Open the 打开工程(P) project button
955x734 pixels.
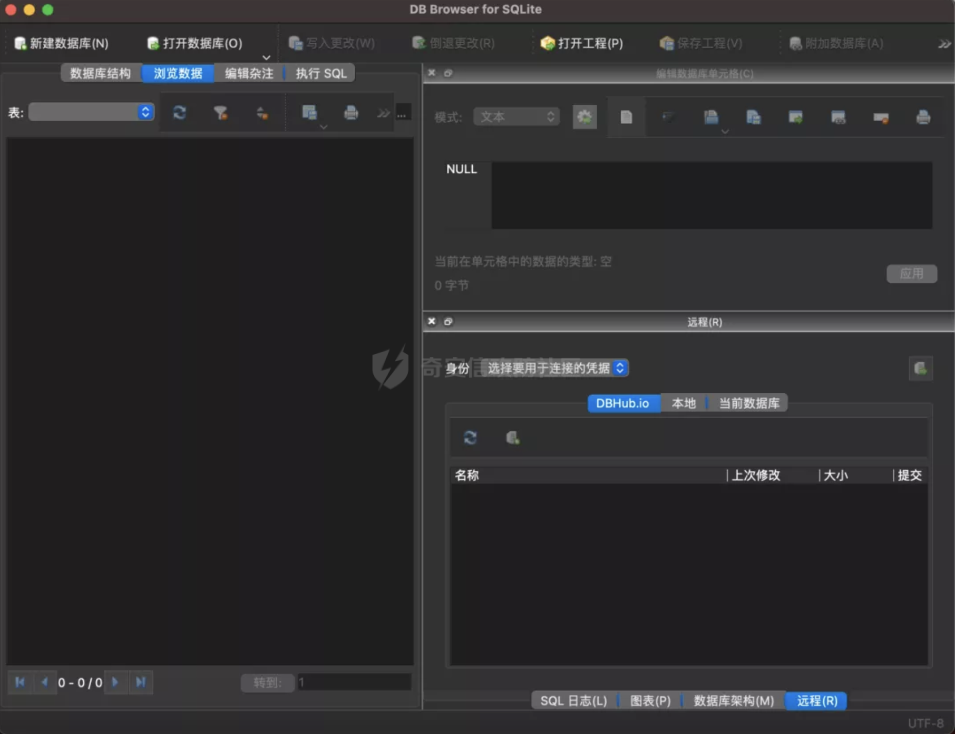(x=582, y=43)
